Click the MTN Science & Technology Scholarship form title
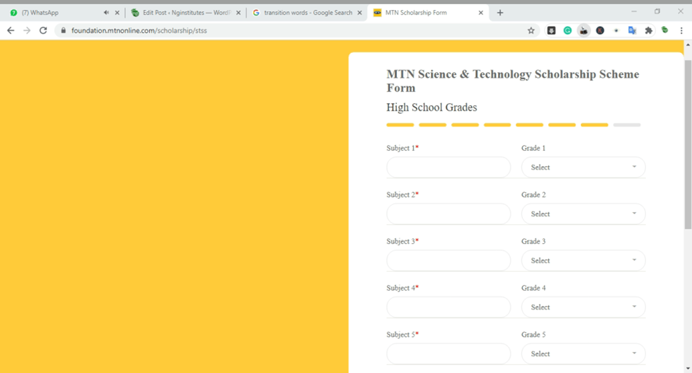Image resolution: width=692 pixels, height=373 pixels. pyautogui.click(x=513, y=81)
